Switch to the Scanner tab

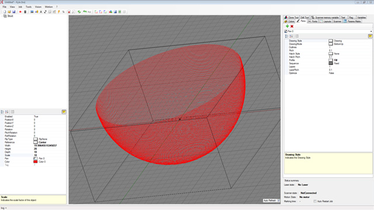(x=337, y=21)
